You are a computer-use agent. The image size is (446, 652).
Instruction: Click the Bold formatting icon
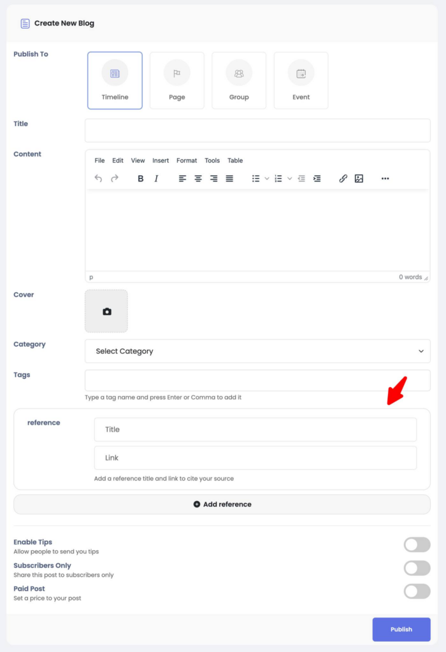(141, 179)
